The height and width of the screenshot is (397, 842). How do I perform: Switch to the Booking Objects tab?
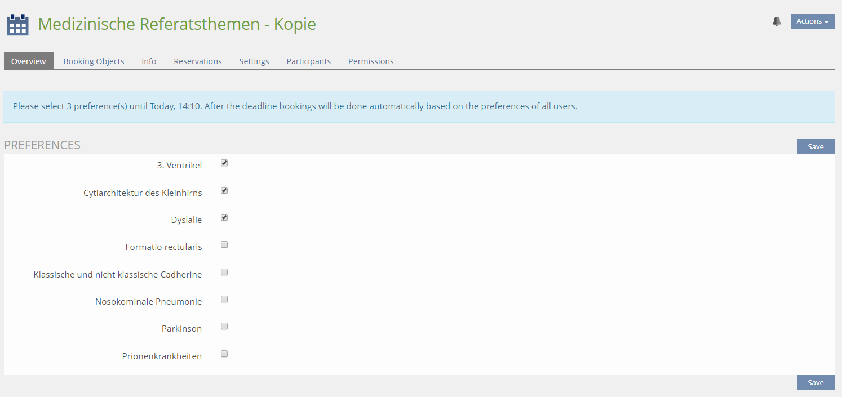pos(94,61)
